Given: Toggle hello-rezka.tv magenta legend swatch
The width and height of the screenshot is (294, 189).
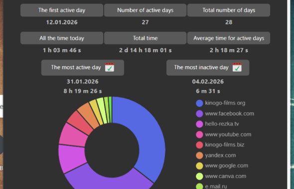Looking at the screenshot, I should point(199,124).
